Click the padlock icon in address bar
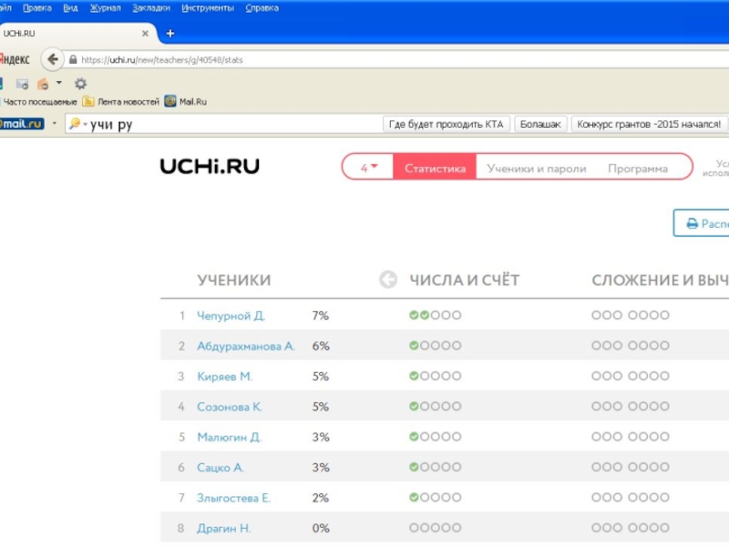Viewport: 729px width, 547px height. coord(73,60)
